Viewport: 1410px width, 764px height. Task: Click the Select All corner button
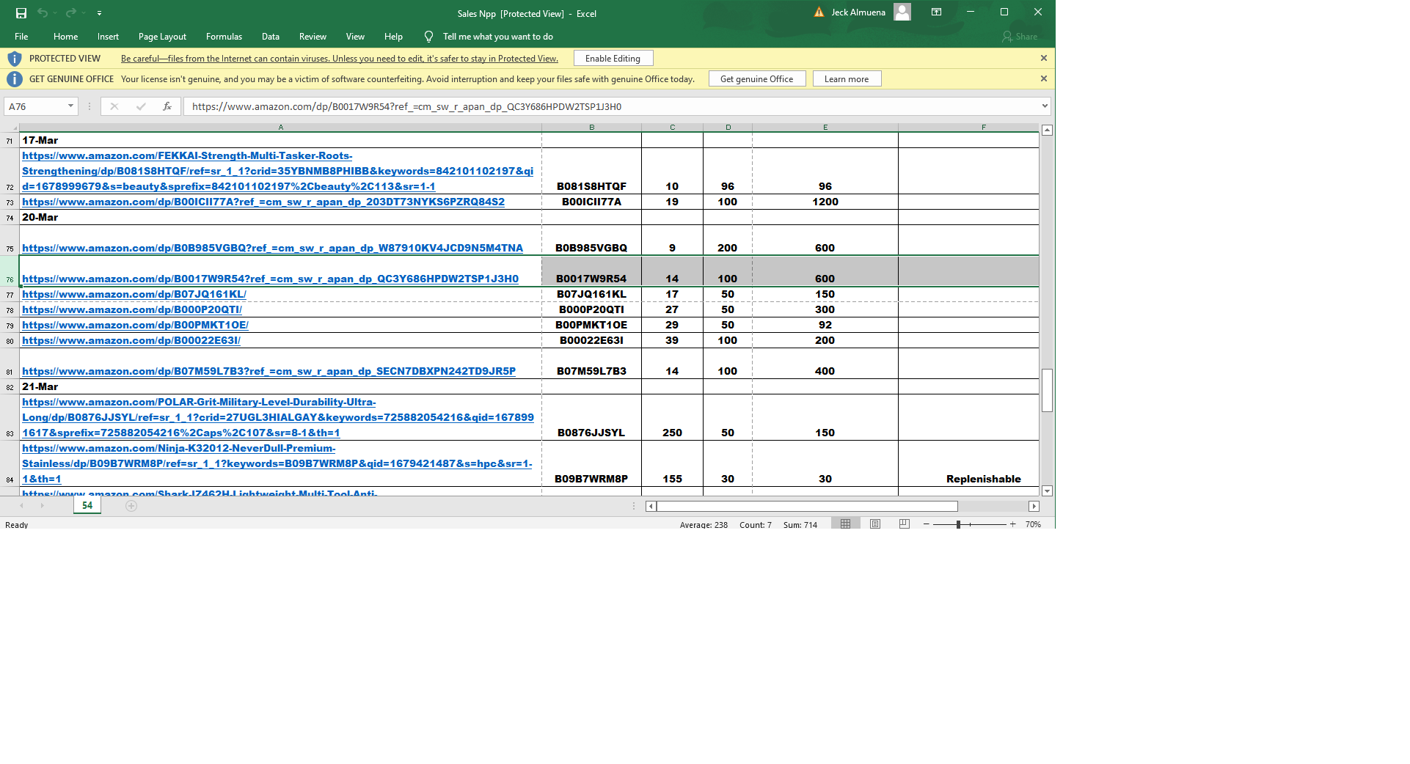click(x=10, y=128)
